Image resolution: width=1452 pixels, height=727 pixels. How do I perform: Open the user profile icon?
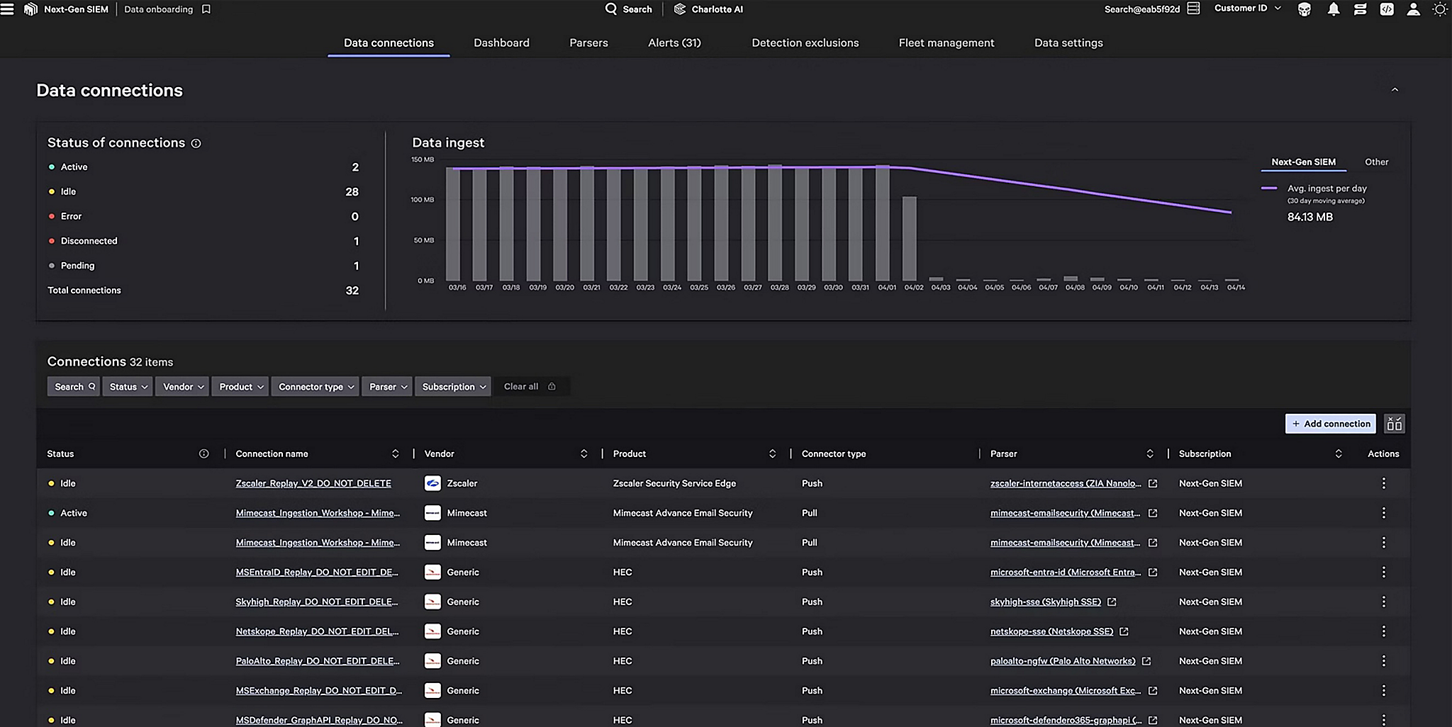click(x=1413, y=9)
